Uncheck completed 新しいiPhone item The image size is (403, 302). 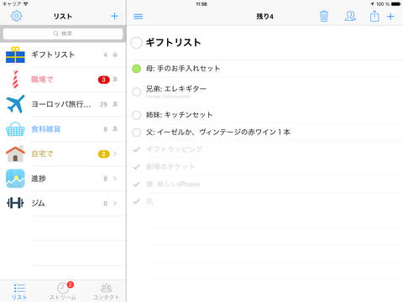(x=136, y=185)
